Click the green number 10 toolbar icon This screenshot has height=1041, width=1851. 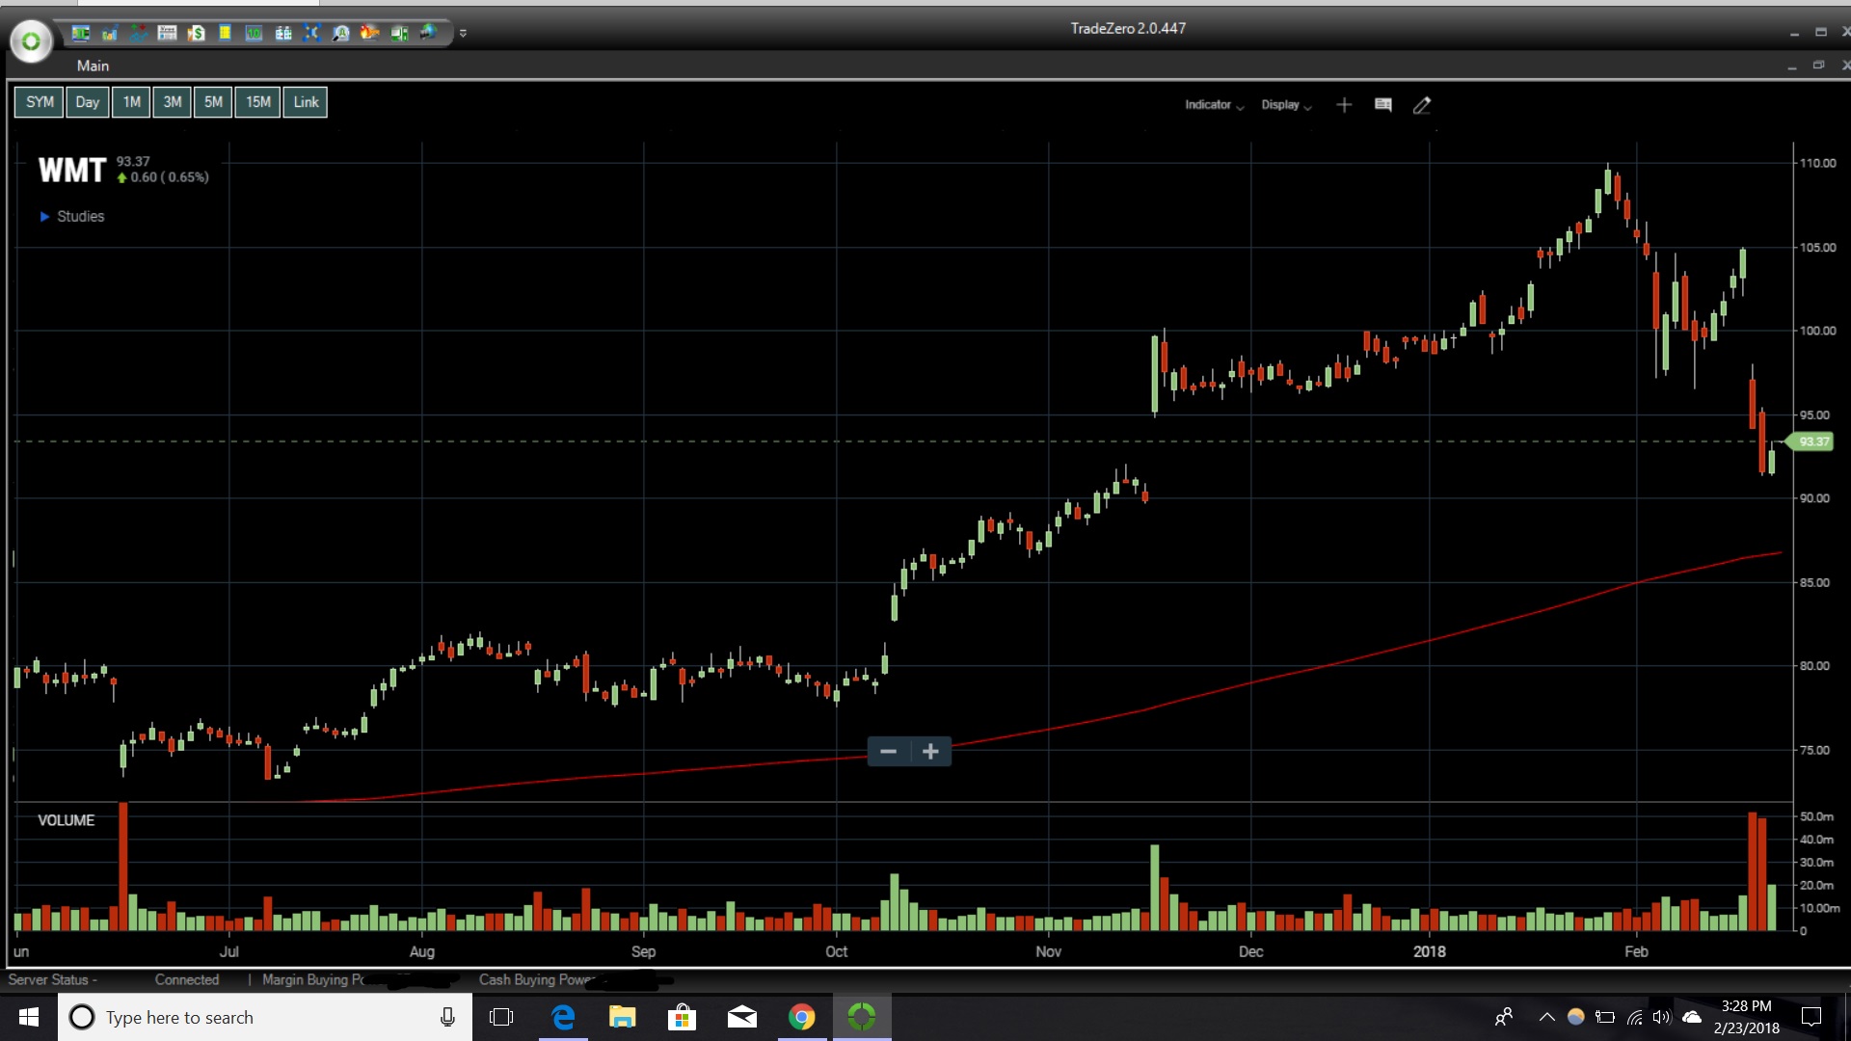254,34
